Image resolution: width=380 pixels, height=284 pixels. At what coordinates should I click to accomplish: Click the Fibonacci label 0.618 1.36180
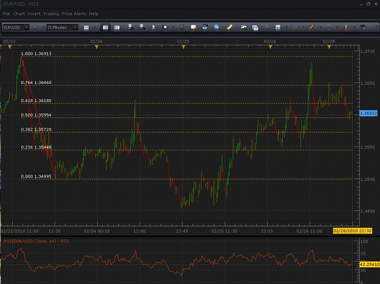coord(36,101)
